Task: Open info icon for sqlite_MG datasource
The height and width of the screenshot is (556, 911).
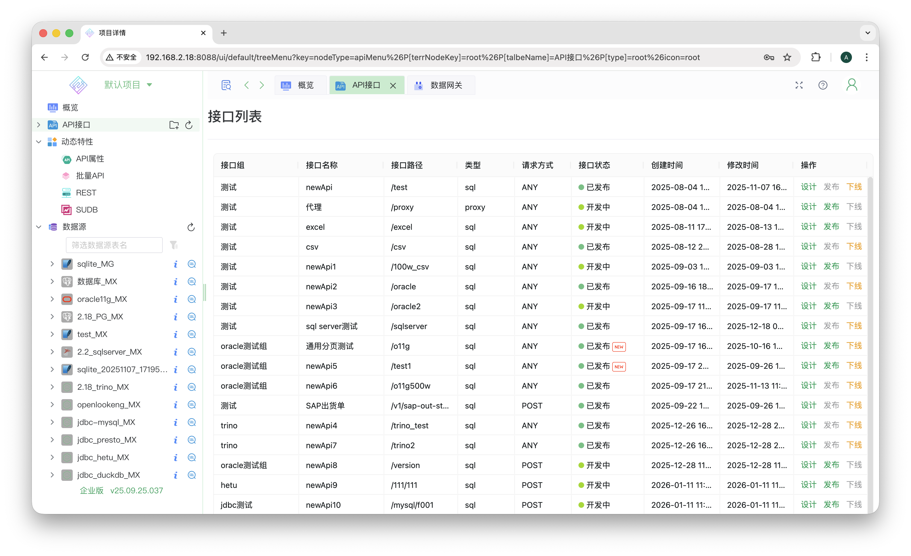Action: click(x=175, y=264)
